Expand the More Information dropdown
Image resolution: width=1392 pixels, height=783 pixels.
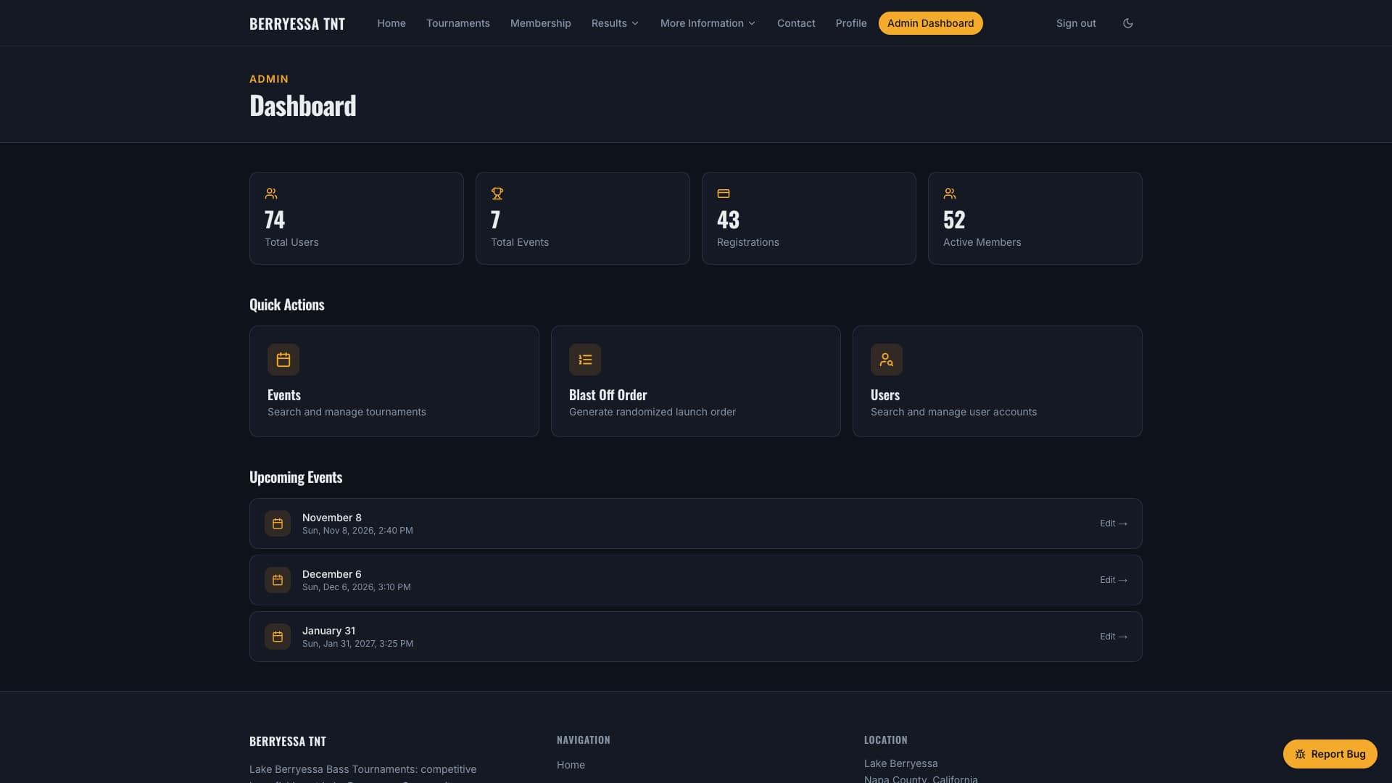point(708,23)
